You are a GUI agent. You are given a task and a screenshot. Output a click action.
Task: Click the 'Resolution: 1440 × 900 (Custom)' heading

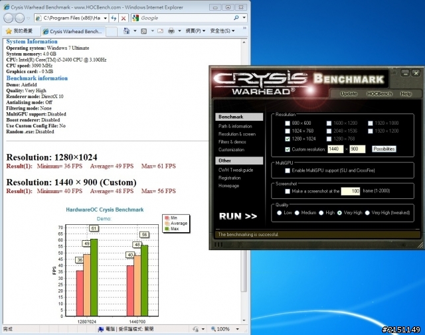point(71,182)
